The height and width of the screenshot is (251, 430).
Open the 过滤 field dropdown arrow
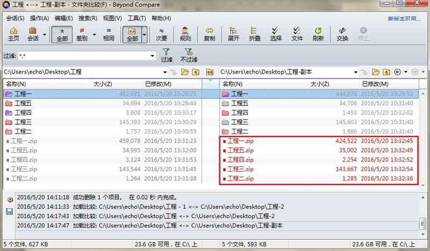coord(152,56)
